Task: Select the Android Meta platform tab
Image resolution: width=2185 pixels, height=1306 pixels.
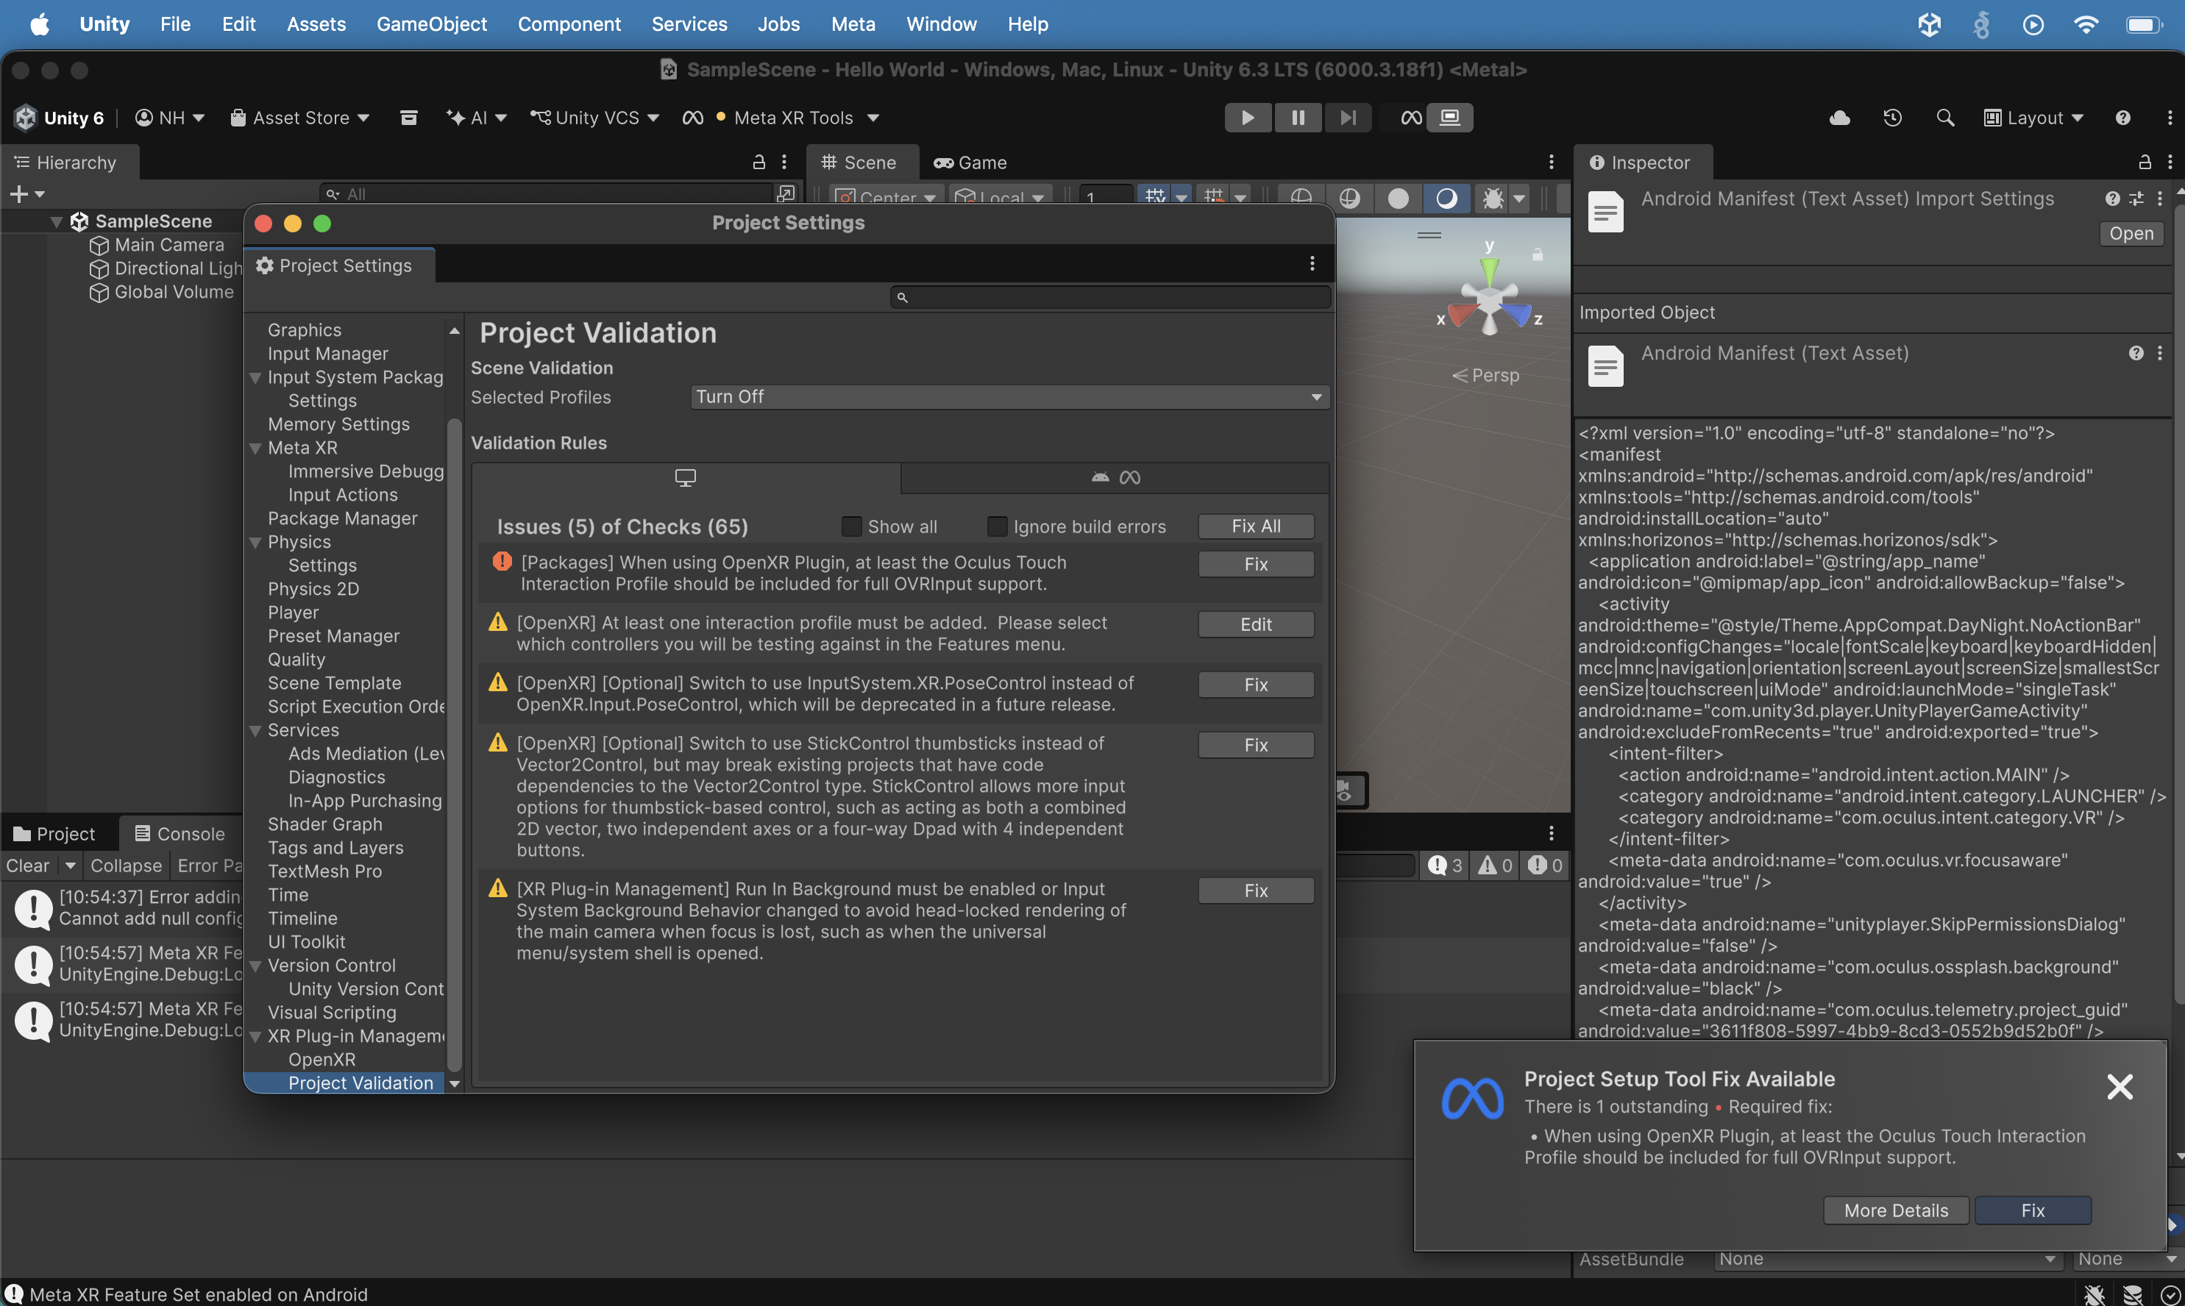Action: coord(1115,478)
